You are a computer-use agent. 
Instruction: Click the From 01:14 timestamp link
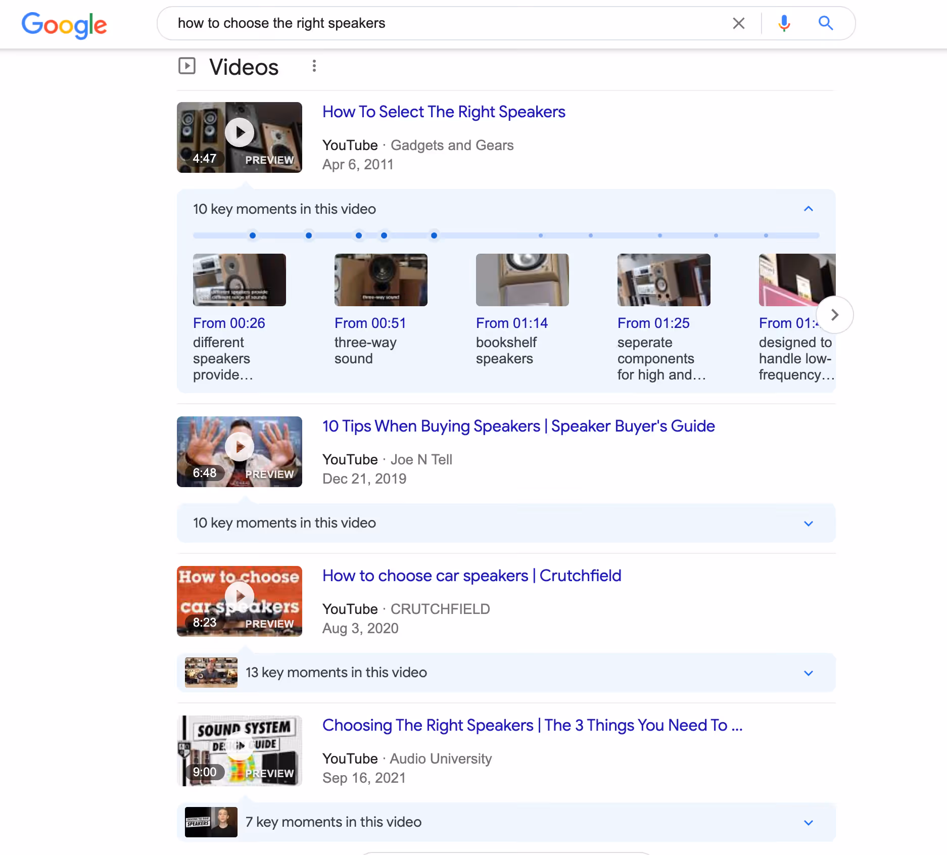tap(512, 323)
